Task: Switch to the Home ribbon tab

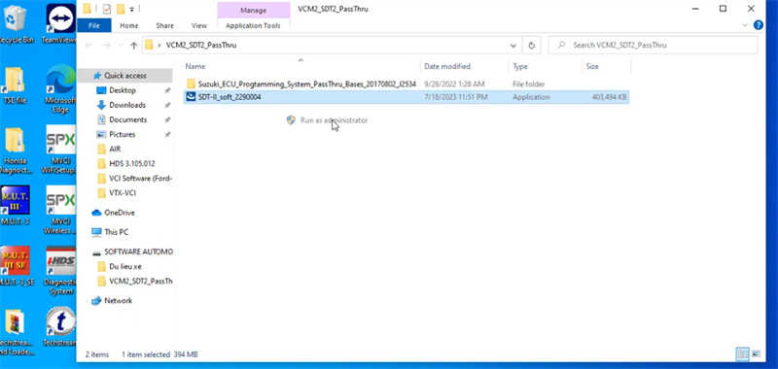Action: click(x=129, y=26)
